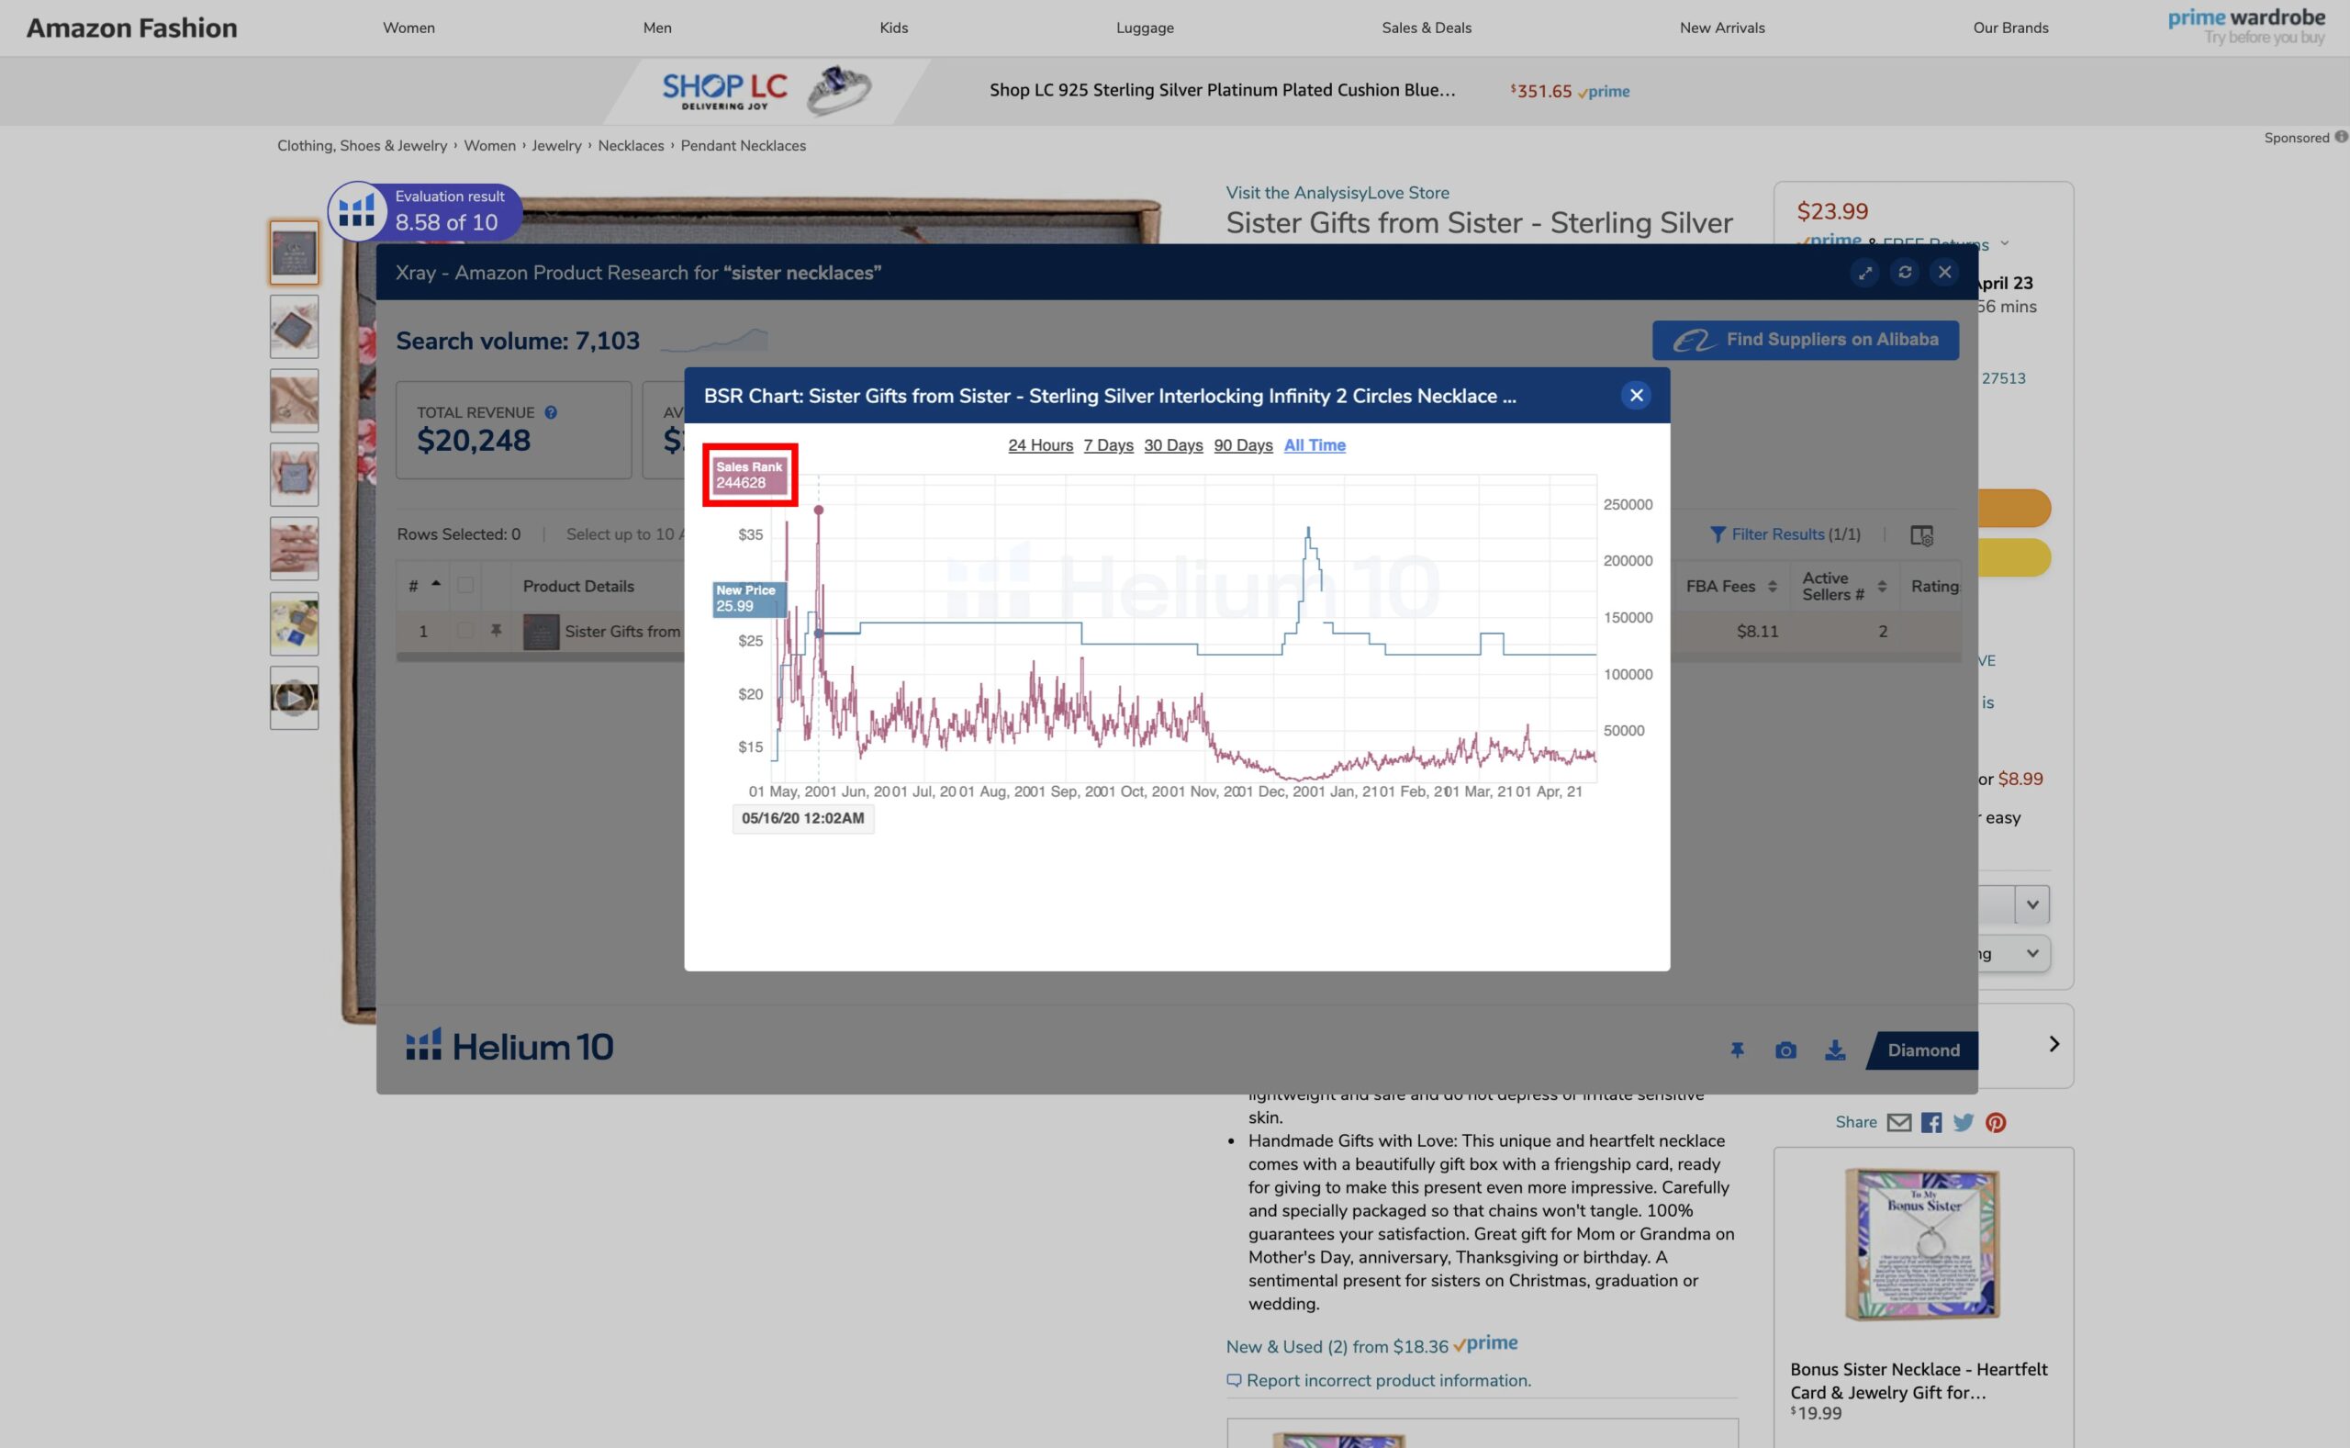This screenshot has width=2350, height=1448.
Task: Click the download export icon
Action: pos(1834,1050)
